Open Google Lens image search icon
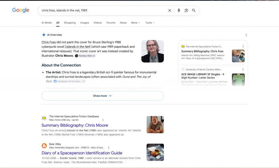The width and height of the screenshot is (279, 168). [186, 10]
